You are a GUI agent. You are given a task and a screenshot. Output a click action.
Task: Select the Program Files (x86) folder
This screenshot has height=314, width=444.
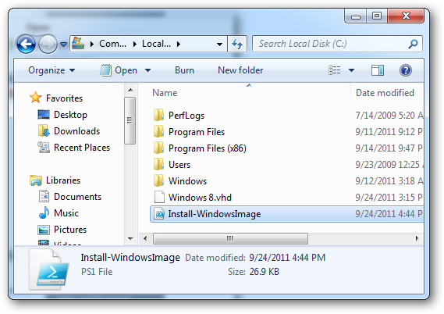(208, 148)
